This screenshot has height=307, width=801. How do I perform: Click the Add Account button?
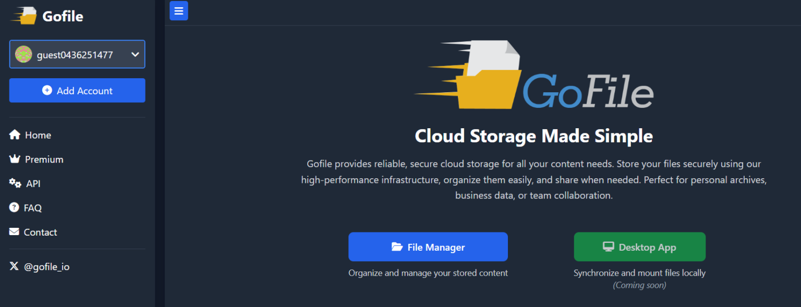77,90
